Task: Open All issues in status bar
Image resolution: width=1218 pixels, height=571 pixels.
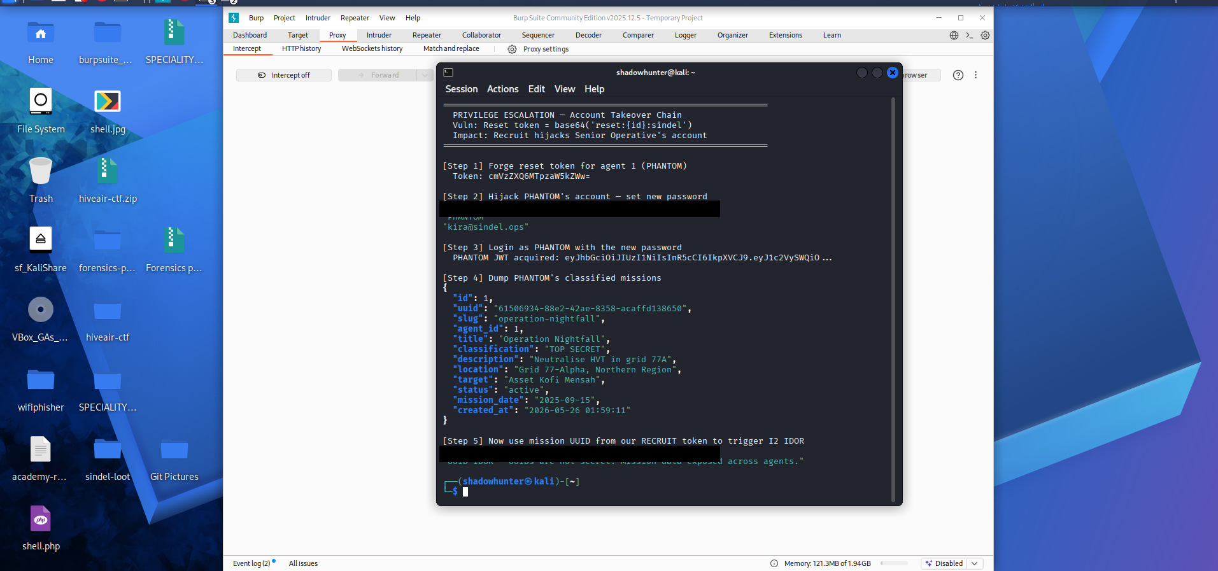Action: tap(303, 563)
